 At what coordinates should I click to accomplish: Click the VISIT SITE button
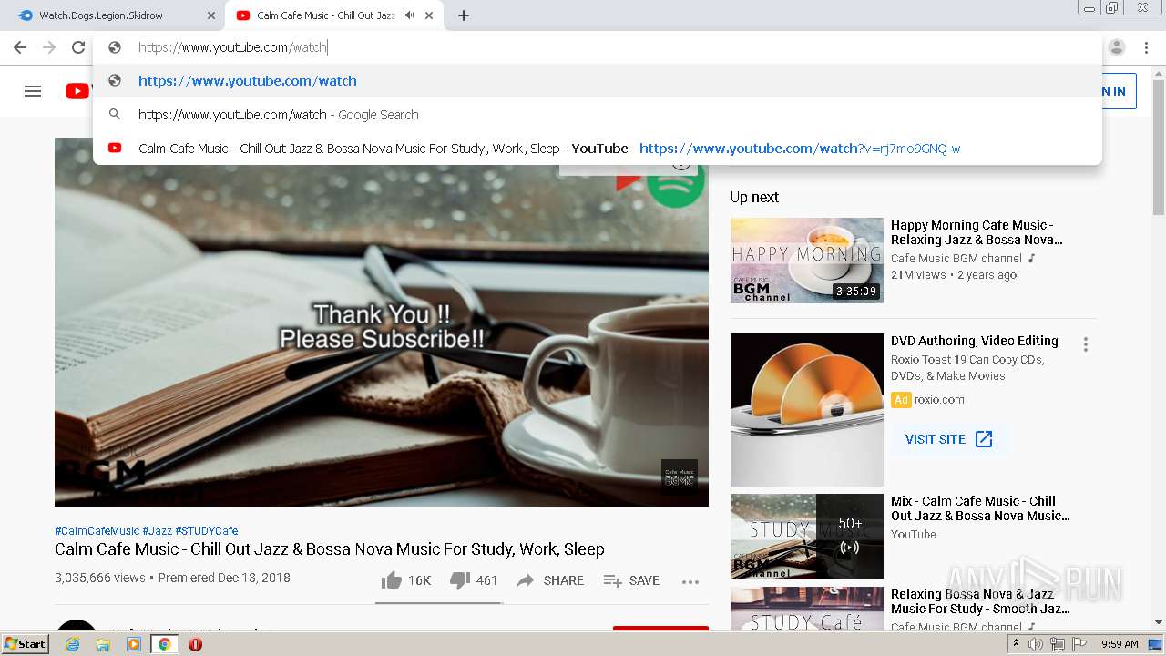(949, 439)
